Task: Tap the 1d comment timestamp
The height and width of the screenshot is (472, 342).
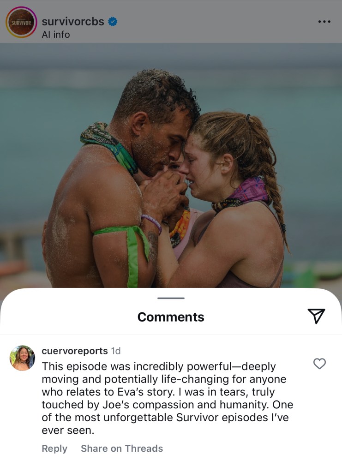Action: [116, 351]
